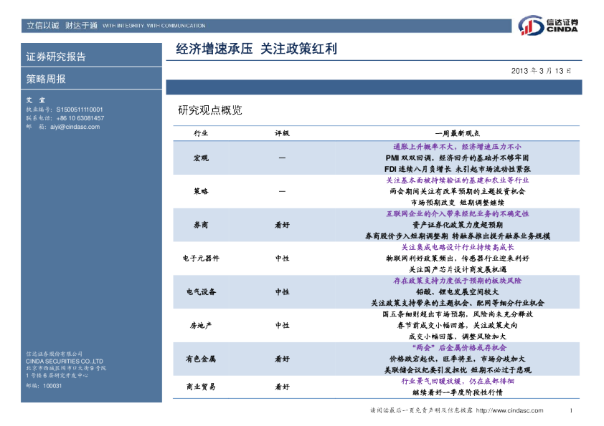Click the CINDA logo in the header
The width and height of the screenshot is (604, 426).
pyautogui.click(x=549, y=25)
